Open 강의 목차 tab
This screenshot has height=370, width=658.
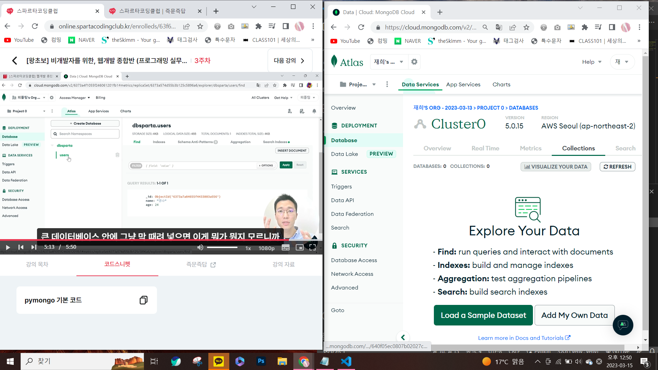coord(37,264)
